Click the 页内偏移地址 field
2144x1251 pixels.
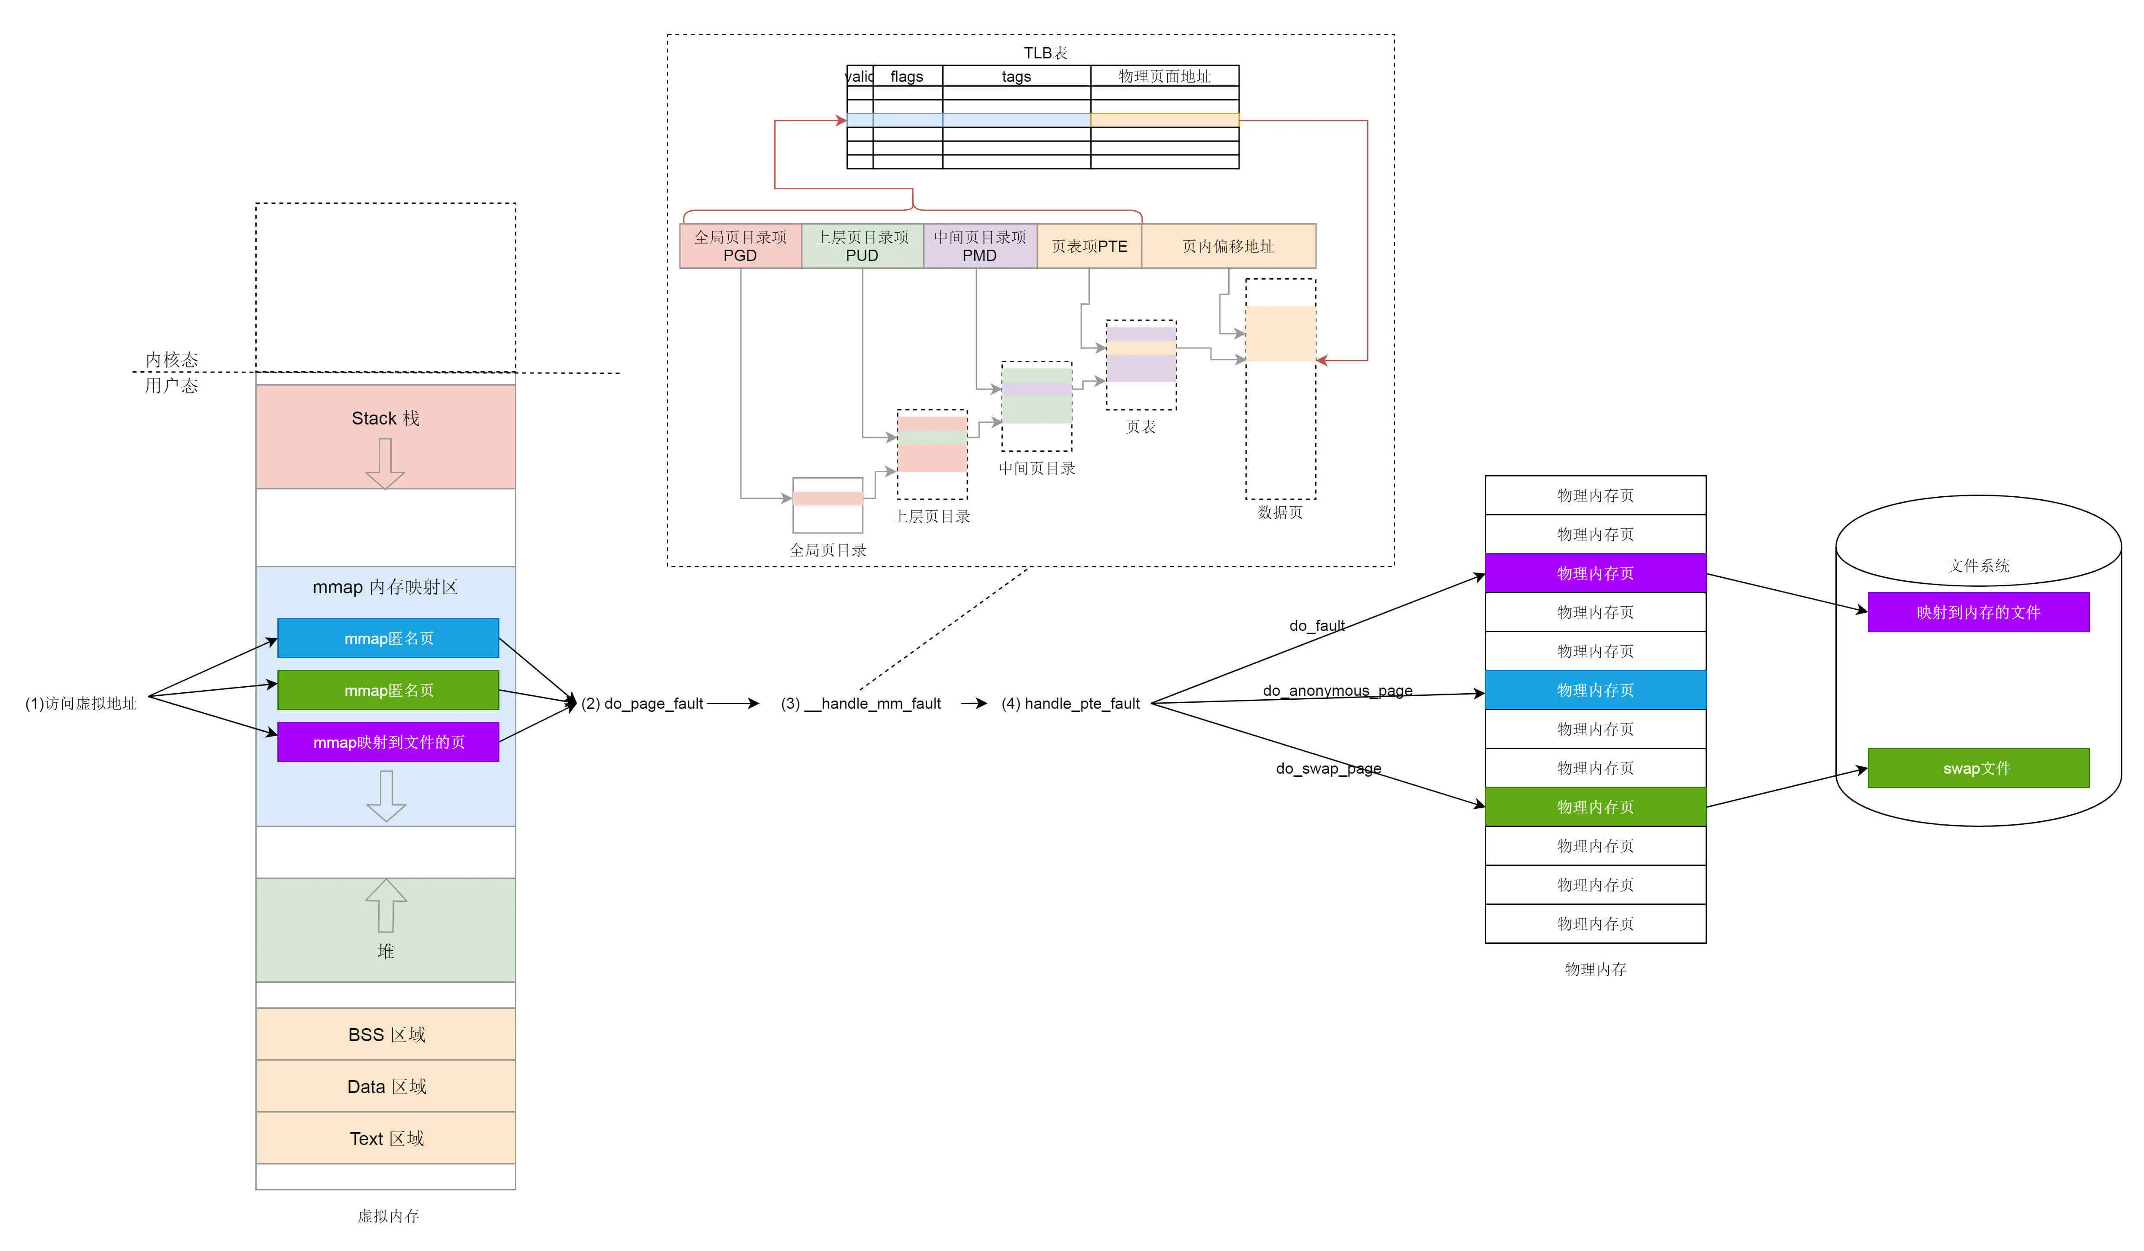(x=1228, y=246)
